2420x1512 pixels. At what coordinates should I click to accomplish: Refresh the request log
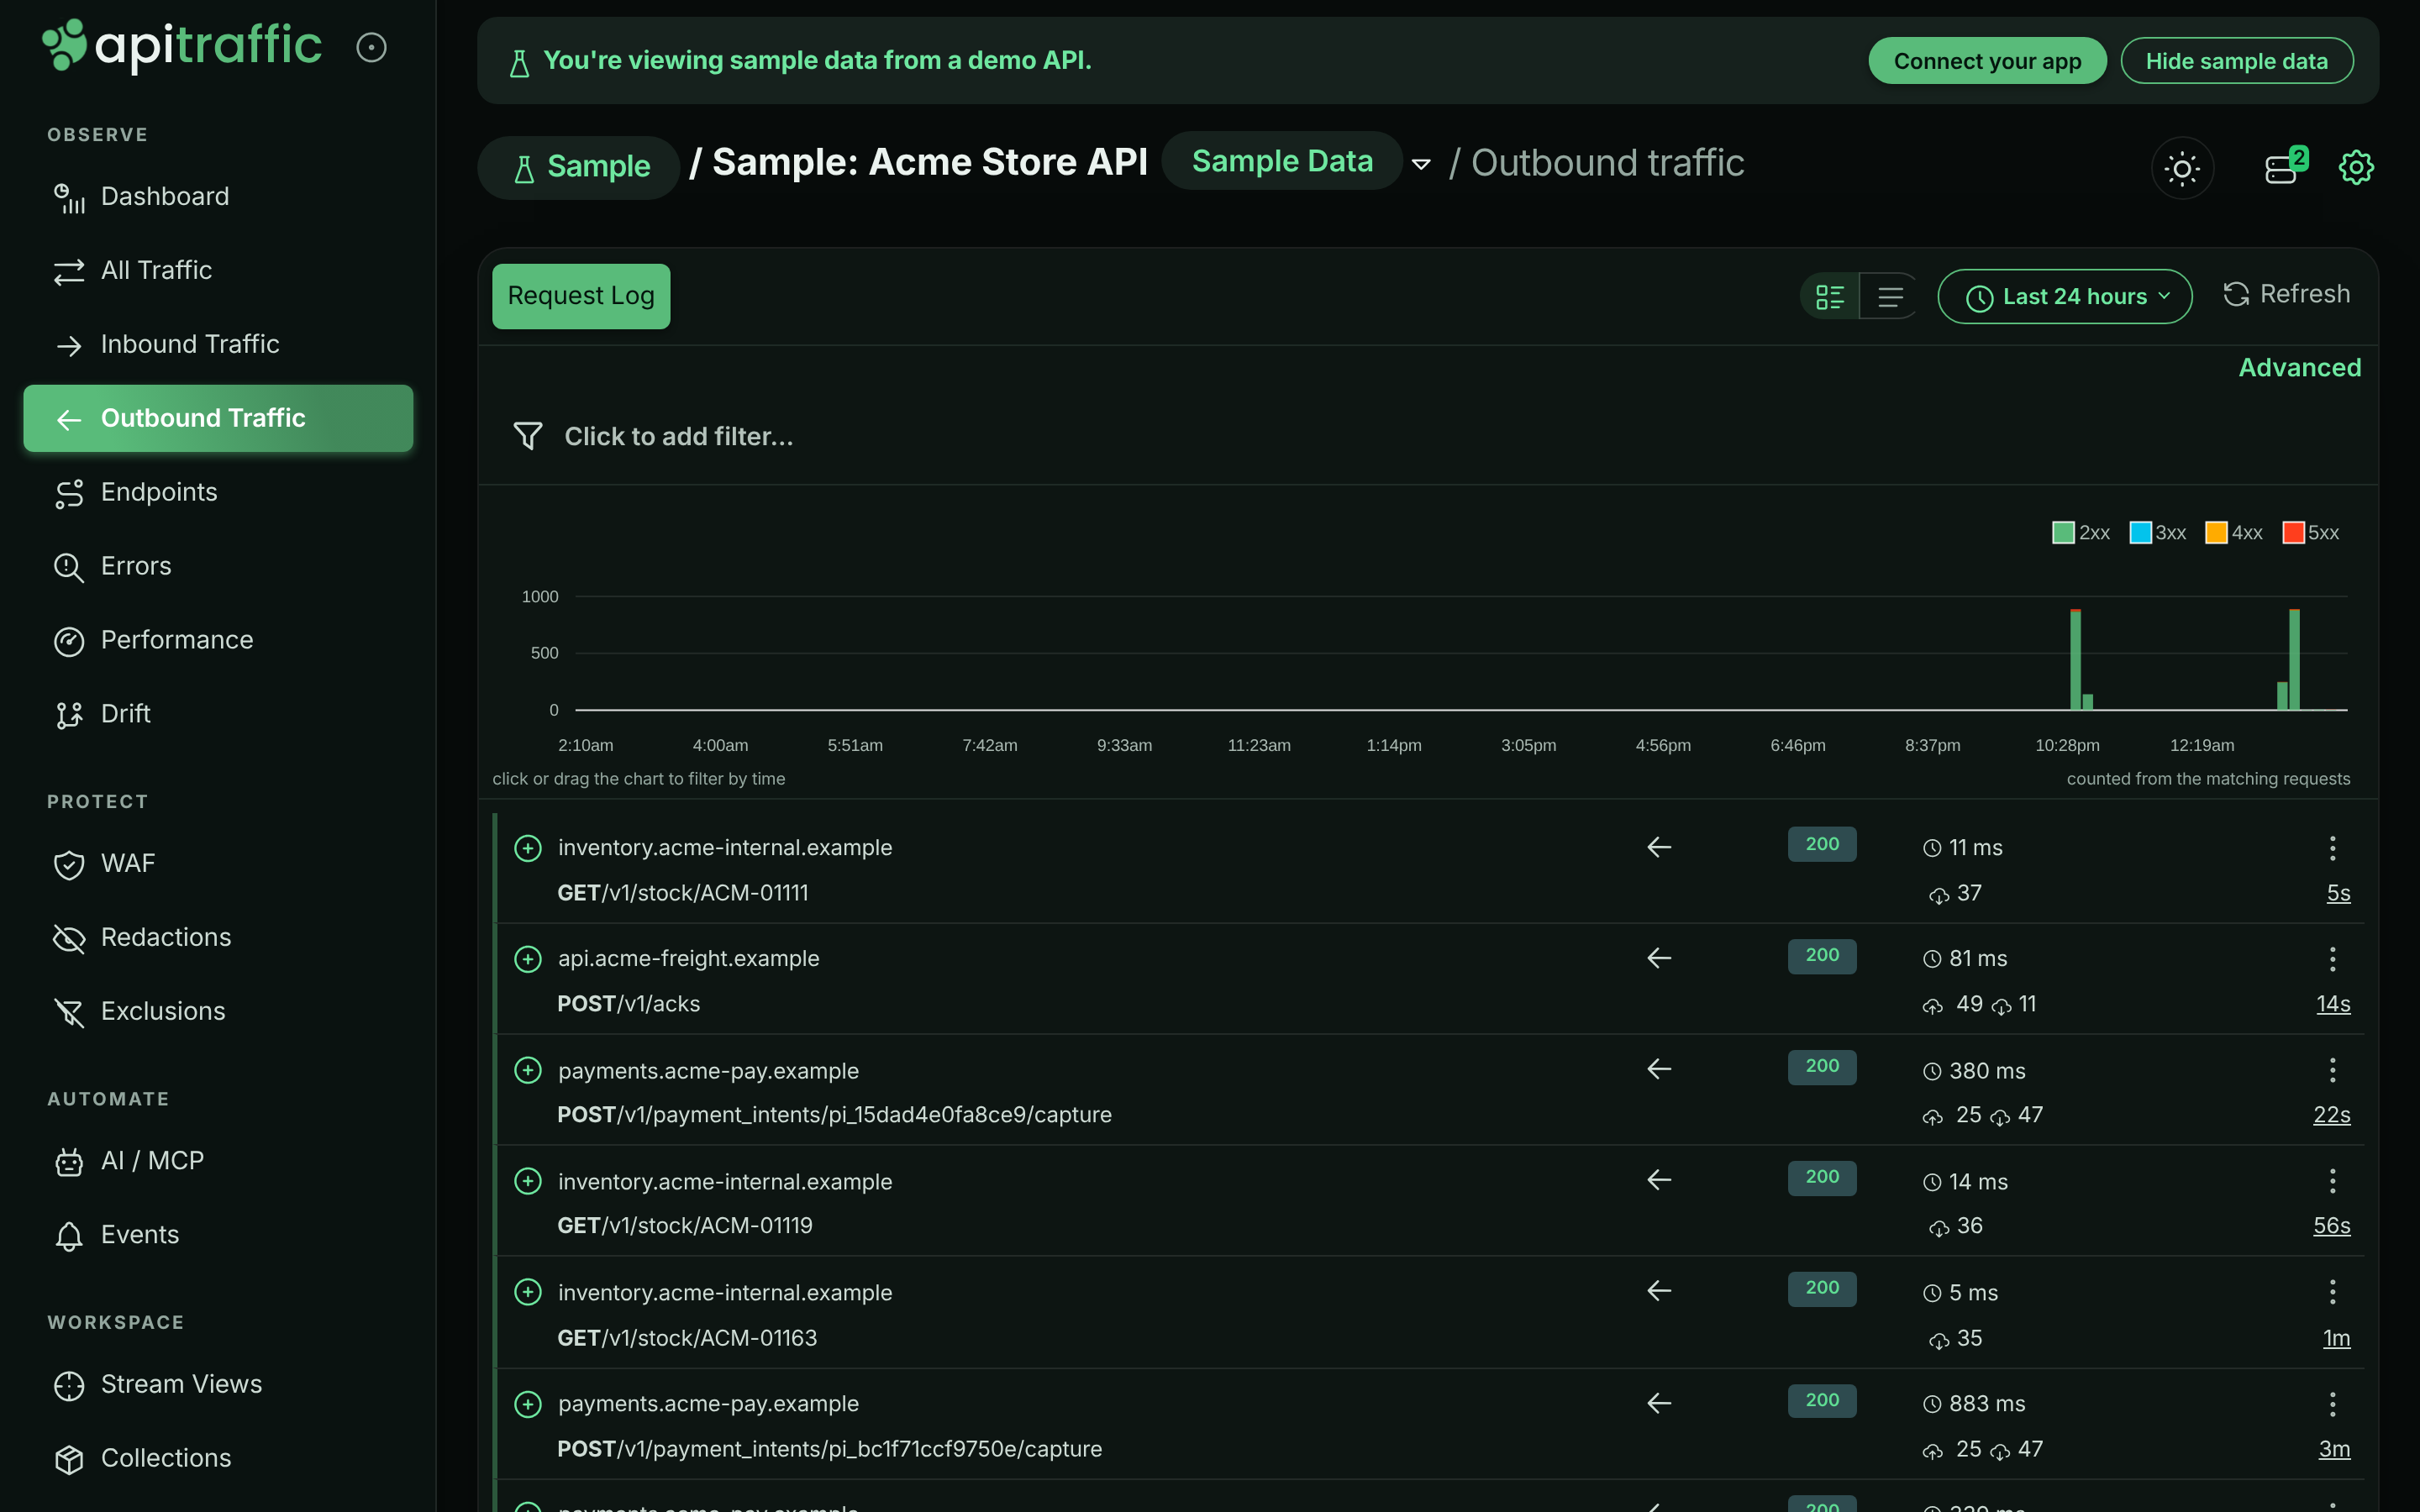tap(2286, 294)
